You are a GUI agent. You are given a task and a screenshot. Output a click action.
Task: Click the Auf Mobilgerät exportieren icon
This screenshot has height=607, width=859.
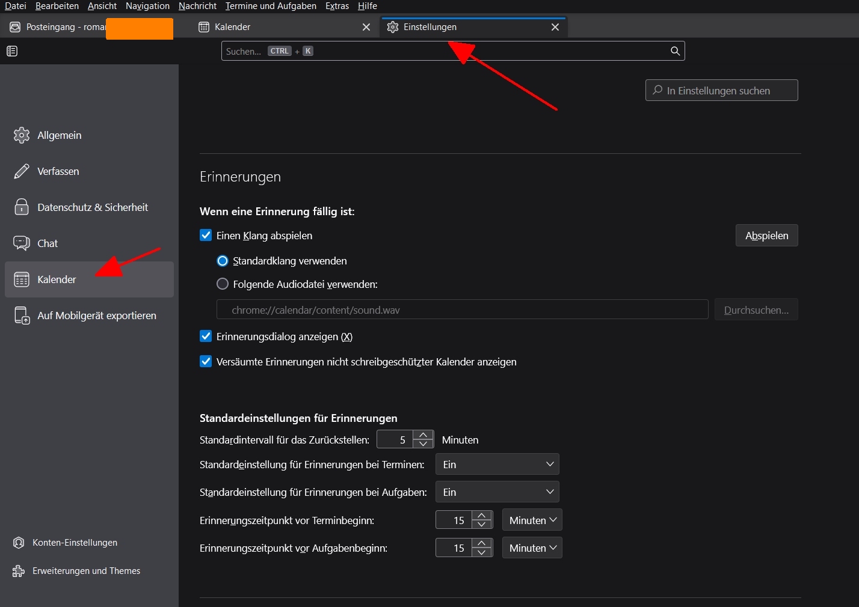(22, 316)
